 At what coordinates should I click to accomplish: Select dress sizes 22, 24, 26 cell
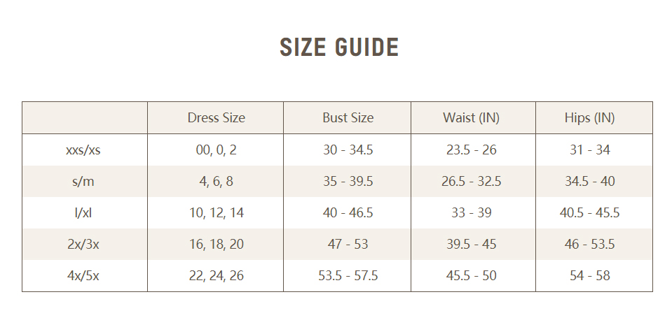tap(216, 276)
